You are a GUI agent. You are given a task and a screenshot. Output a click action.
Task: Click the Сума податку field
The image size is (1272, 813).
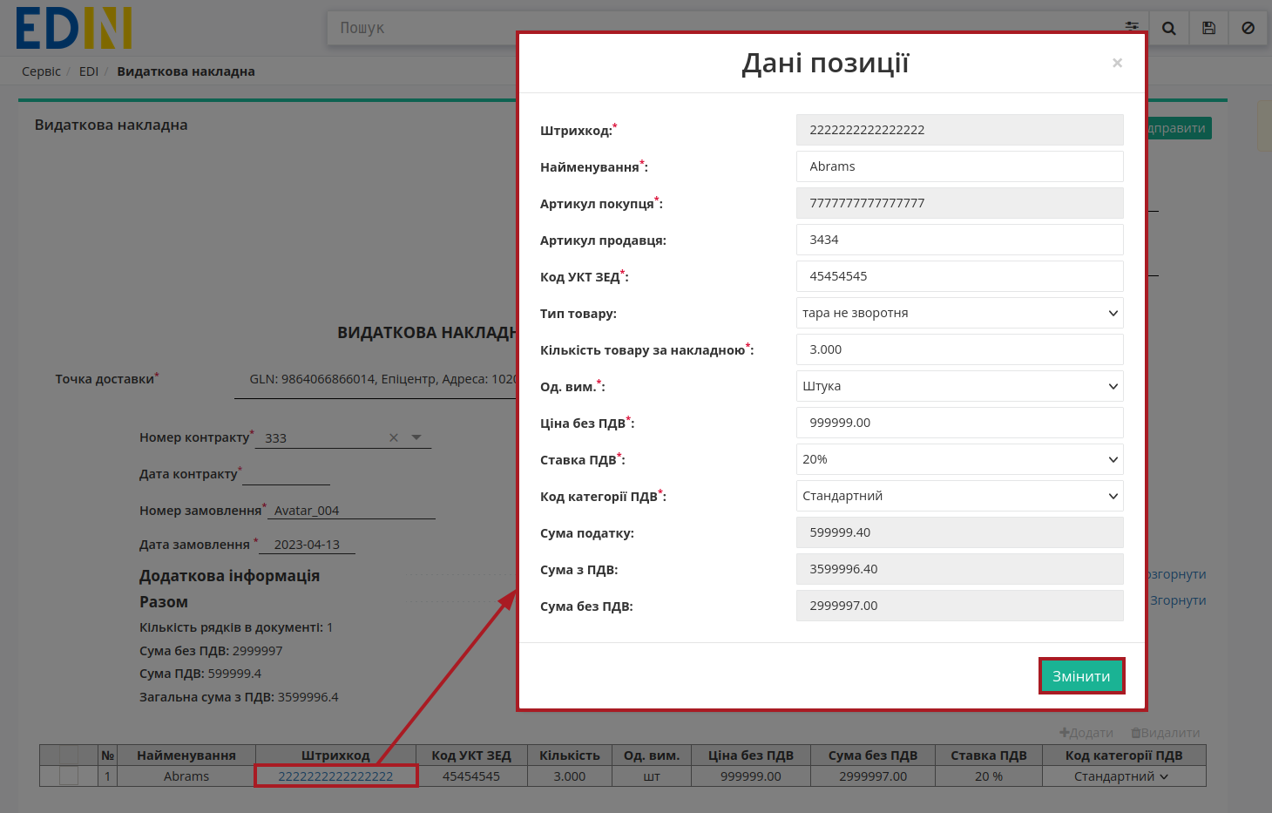[x=959, y=532]
